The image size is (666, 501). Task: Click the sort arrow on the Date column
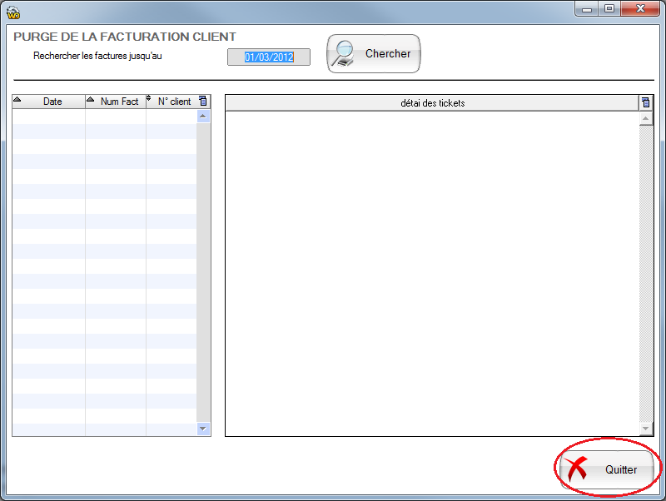17,101
